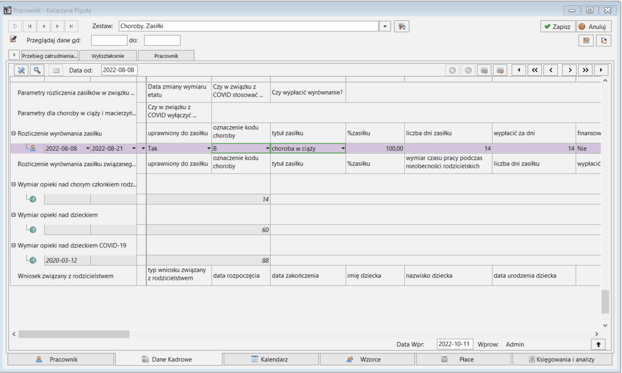Click the green arrow left of tabs
This screenshot has height=373, width=622.
click(15, 55)
